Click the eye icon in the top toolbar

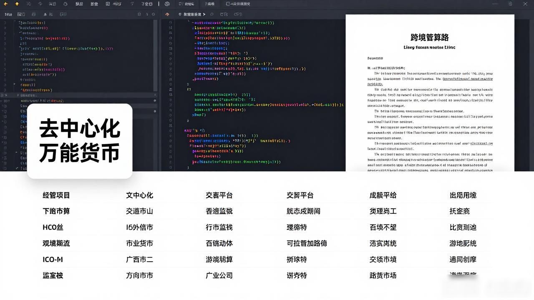(x=167, y=4)
